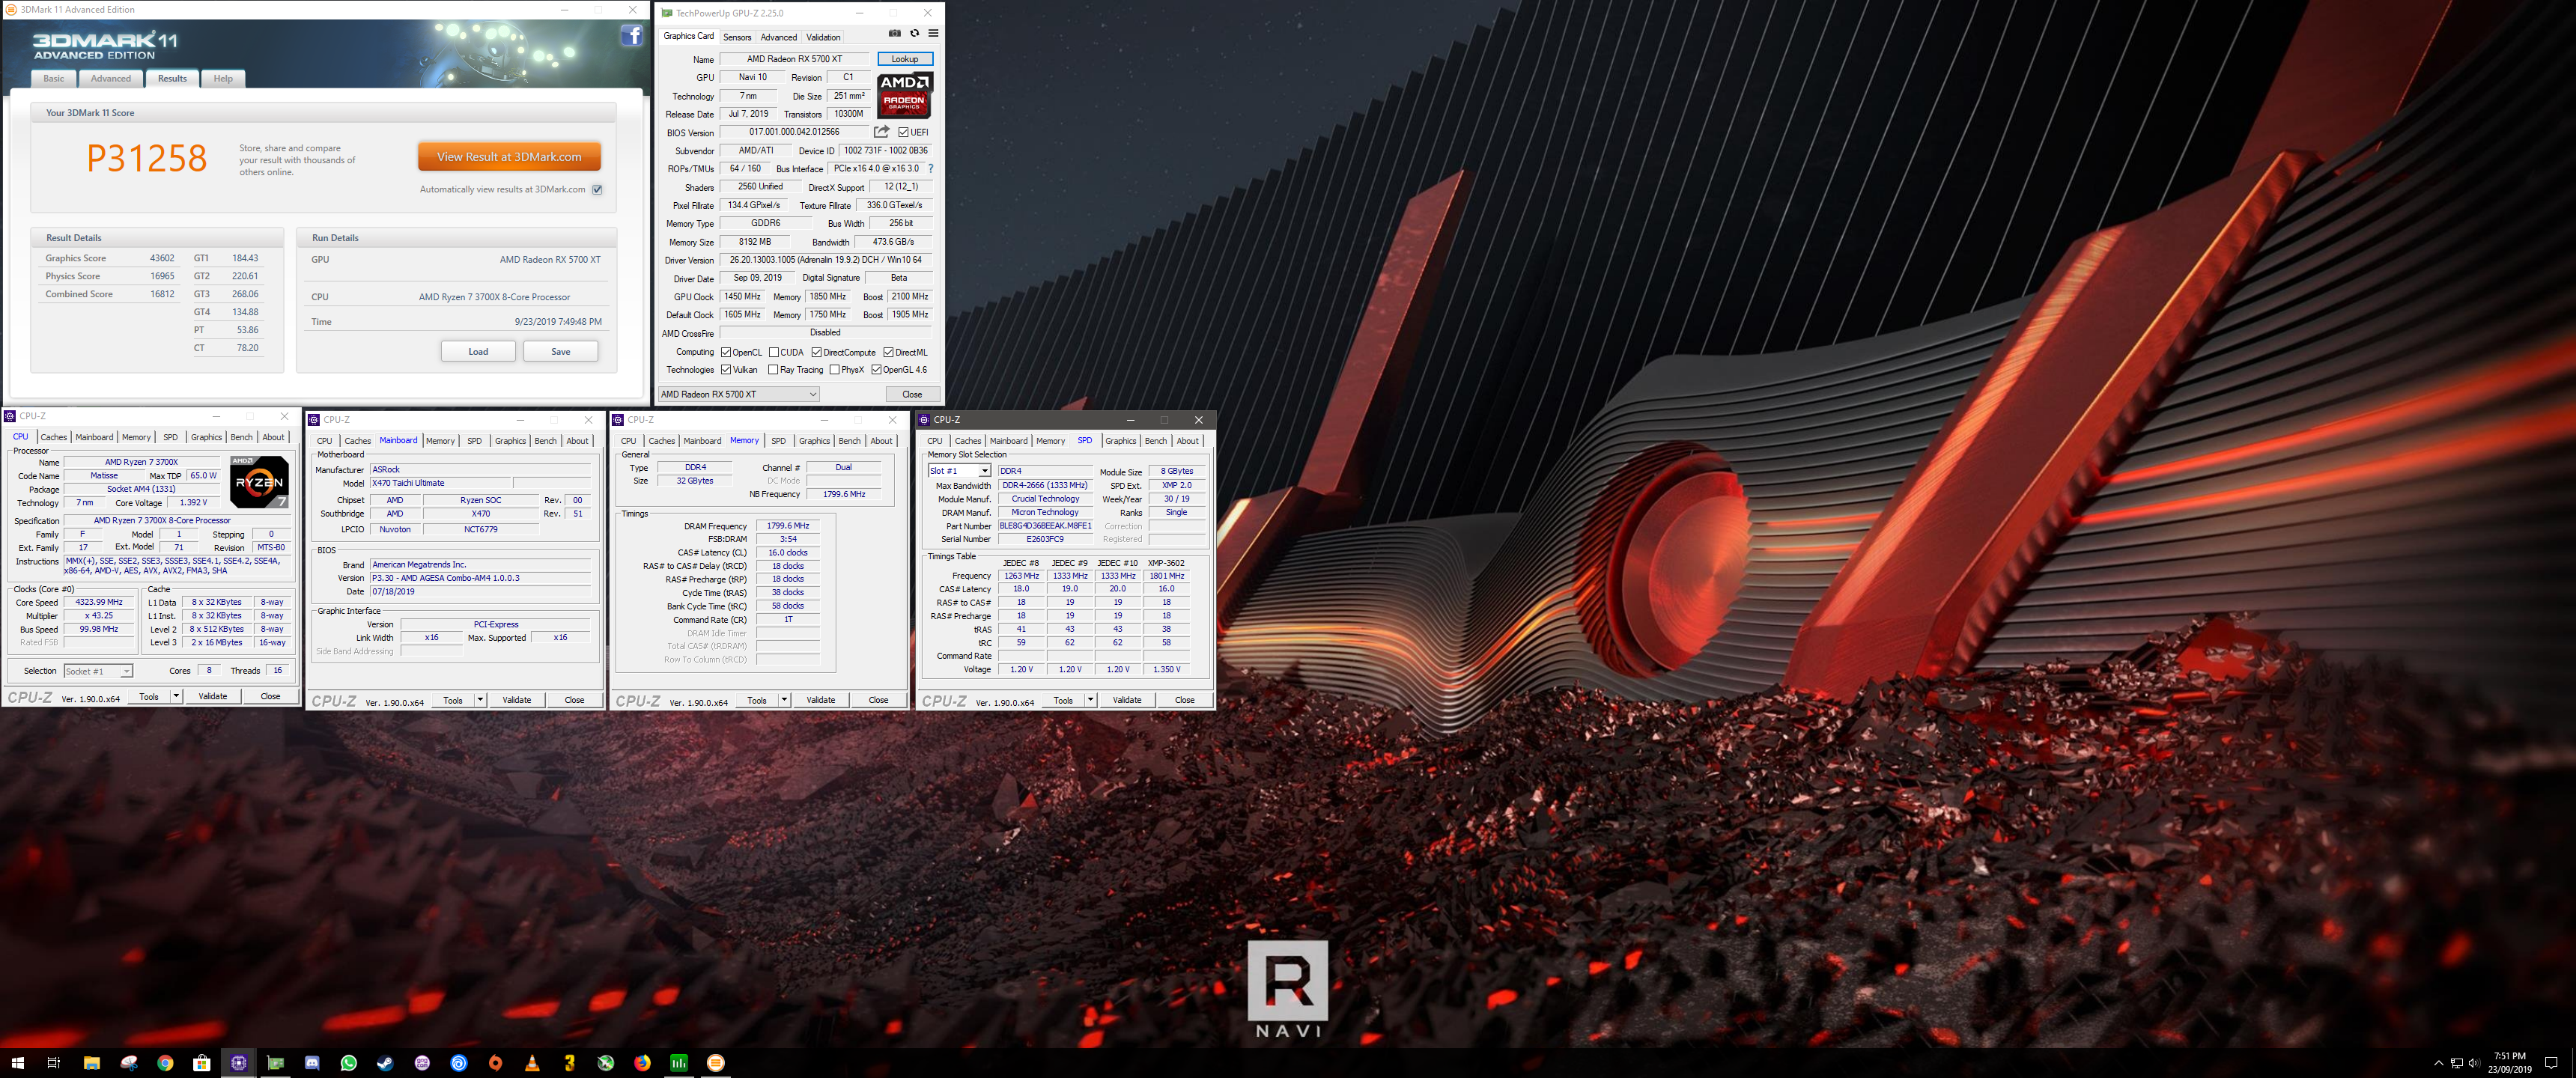The image size is (2576, 1078).
Task: Click the Save button in 3DMark 11
Action: pos(561,351)
